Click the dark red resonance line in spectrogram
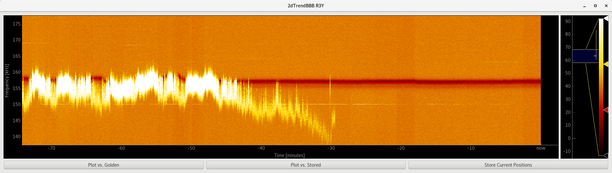This screenshot has width=612, height=173. click(415, 81)
